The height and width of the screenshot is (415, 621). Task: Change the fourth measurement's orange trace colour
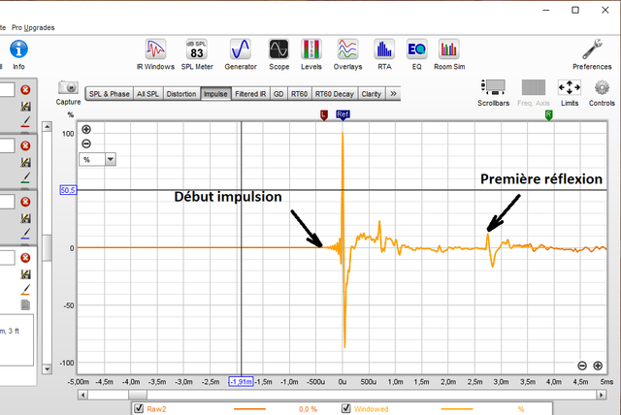(25, 290)
